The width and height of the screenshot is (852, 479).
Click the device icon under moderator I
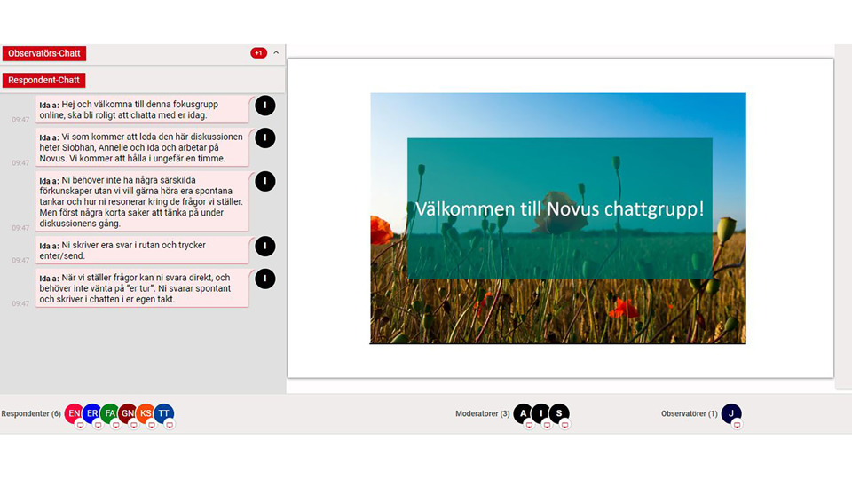[547, 425]
